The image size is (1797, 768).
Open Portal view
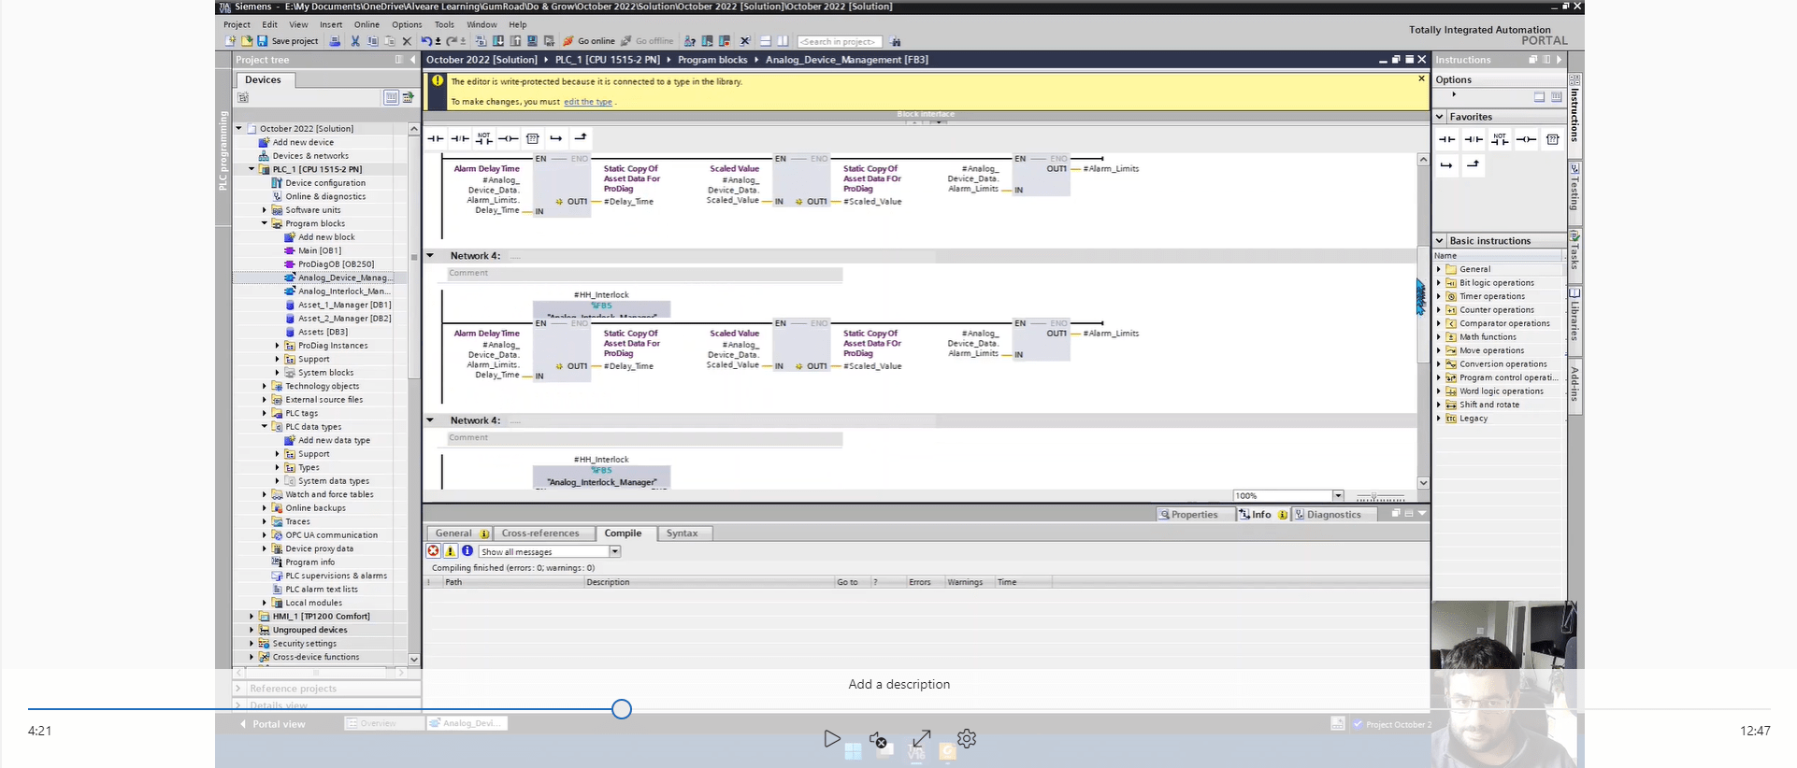coord(278,724)
